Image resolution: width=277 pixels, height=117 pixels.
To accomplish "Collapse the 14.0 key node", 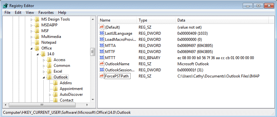I will [37, 54].
